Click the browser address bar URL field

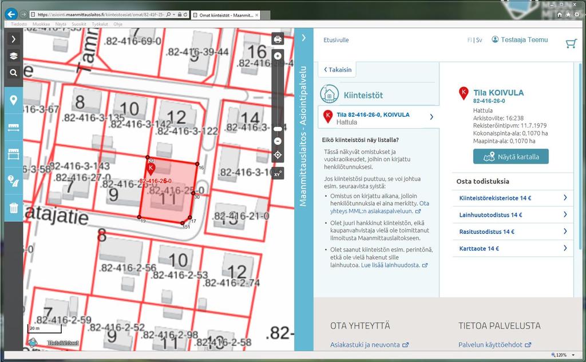click(x=101, y=14)
